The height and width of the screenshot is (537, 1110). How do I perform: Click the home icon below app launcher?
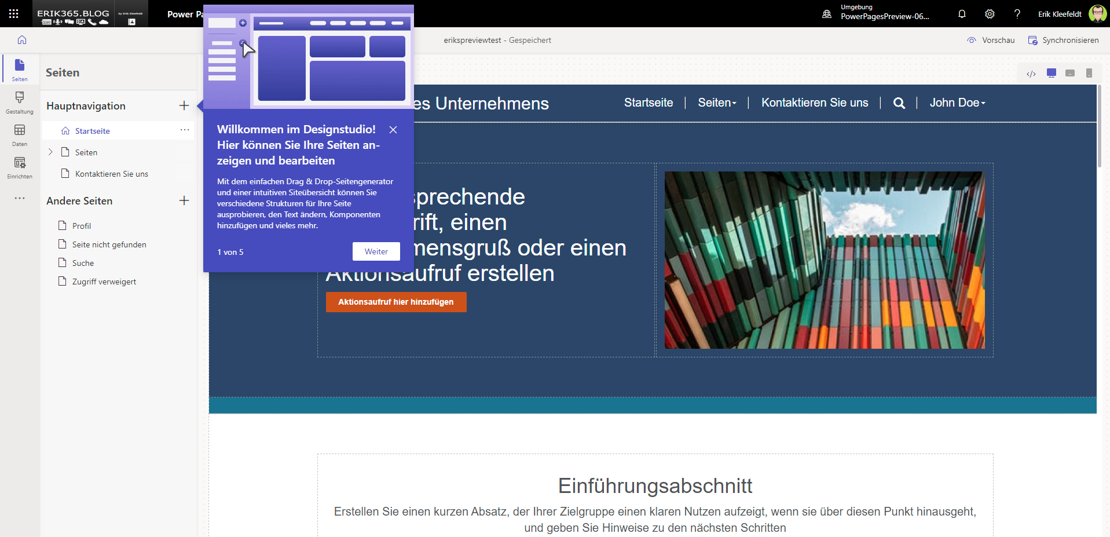click(22, 40)
